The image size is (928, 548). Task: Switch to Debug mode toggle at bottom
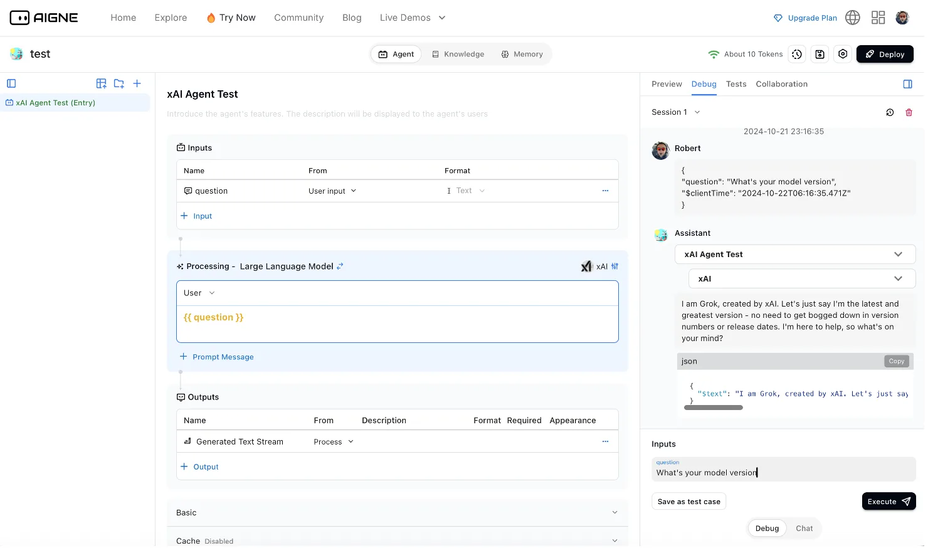[x=767, y=529]
